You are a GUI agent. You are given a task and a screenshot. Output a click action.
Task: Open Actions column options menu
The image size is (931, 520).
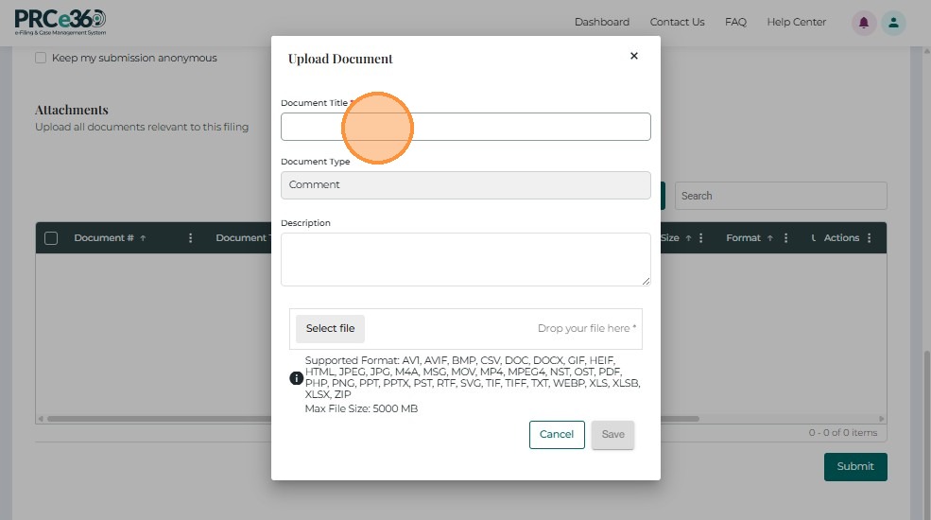[869, 238]
